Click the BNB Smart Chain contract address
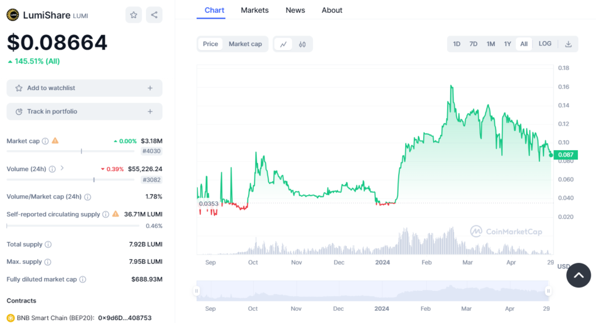The height and width of the screenshot is (323, 596). coord(125,318)
